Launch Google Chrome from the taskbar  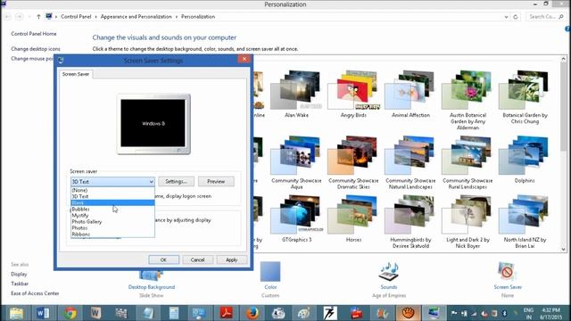70,313
